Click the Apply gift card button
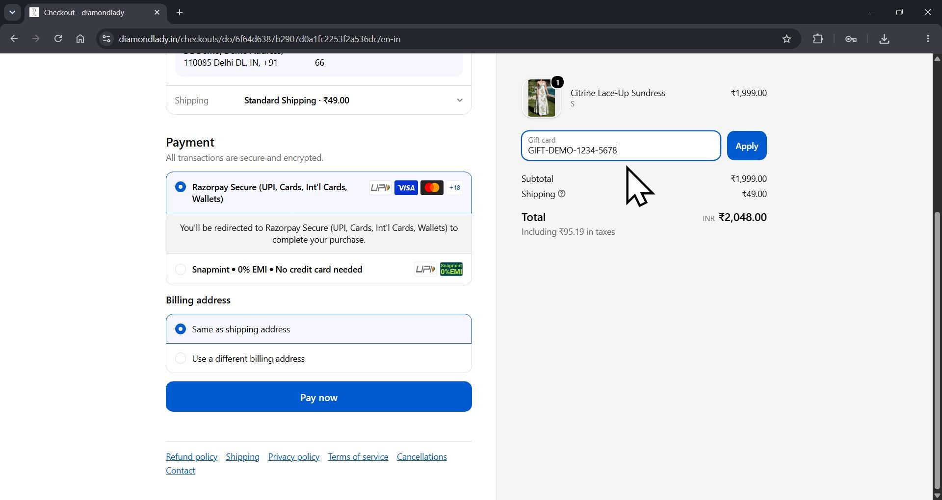The width and height of the screenshot is (942, 500). pos(747,146)
